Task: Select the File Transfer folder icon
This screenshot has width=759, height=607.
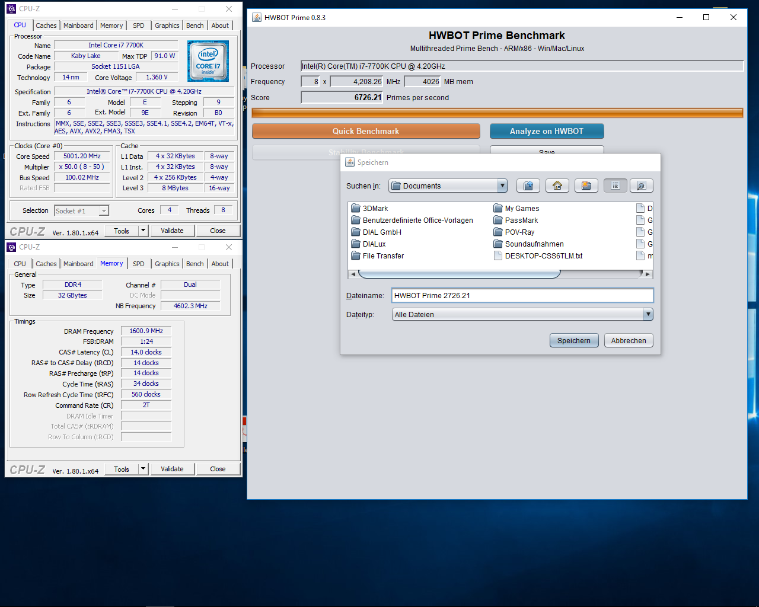Action: tap(356, 255)
